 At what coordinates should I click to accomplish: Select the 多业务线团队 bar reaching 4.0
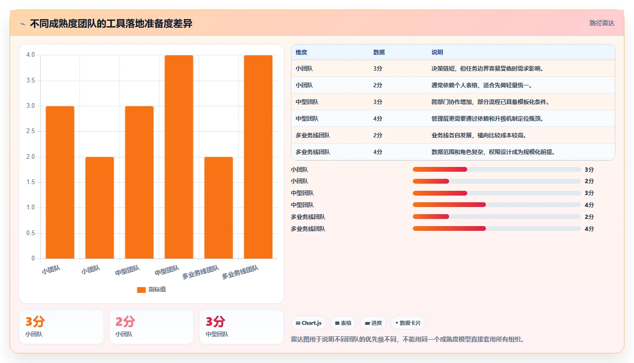258,157
